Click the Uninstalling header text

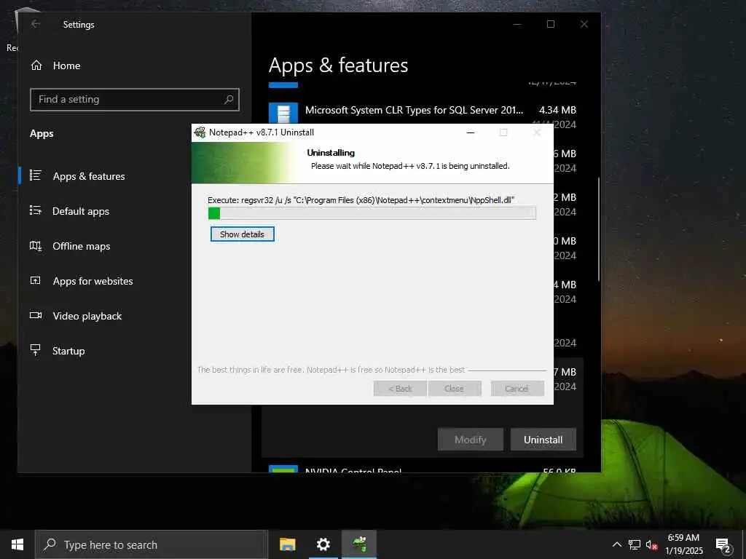click(x=331, y=153)
